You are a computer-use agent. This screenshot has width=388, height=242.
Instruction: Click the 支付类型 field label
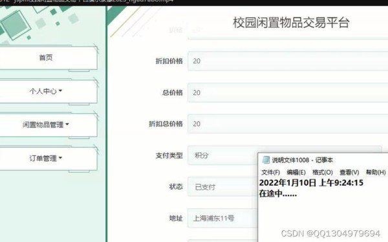coord(169,155)
